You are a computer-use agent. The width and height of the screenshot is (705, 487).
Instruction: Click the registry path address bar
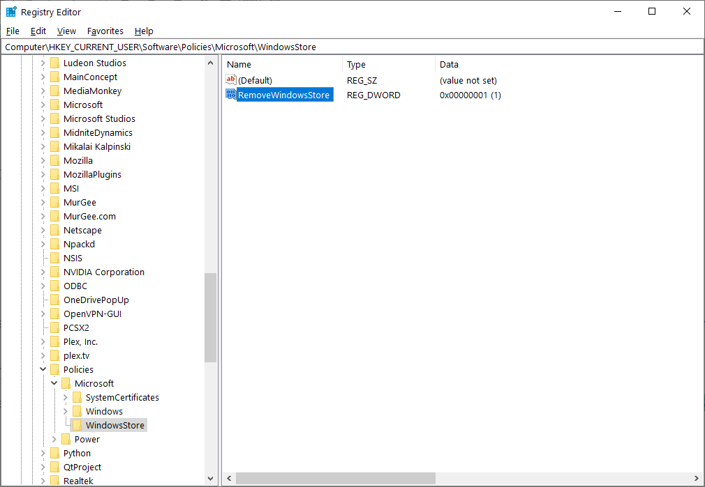coord(352,47)
